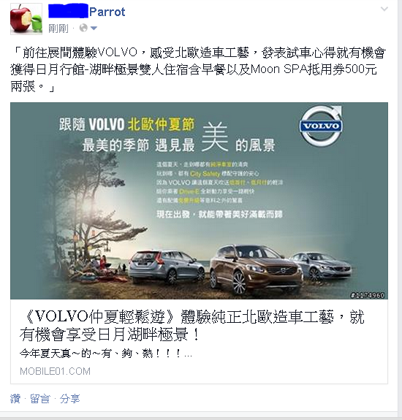
Task: Click the 剛剛 timestamp link
Action: point(58,28)
